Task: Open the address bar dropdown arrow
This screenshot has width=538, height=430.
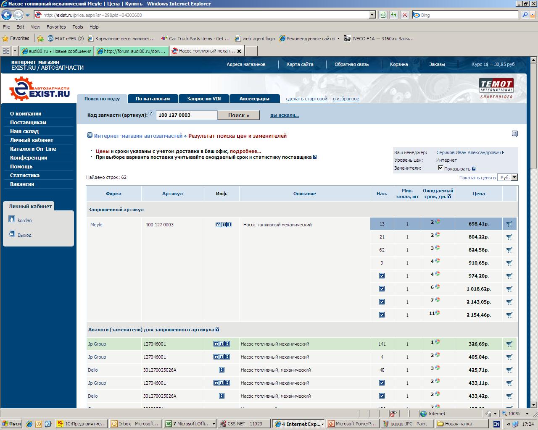Action: point(372,15)
